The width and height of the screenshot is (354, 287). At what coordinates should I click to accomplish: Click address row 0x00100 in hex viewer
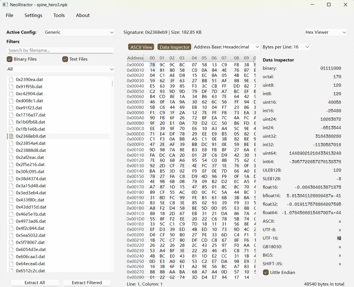click(135, 150)
